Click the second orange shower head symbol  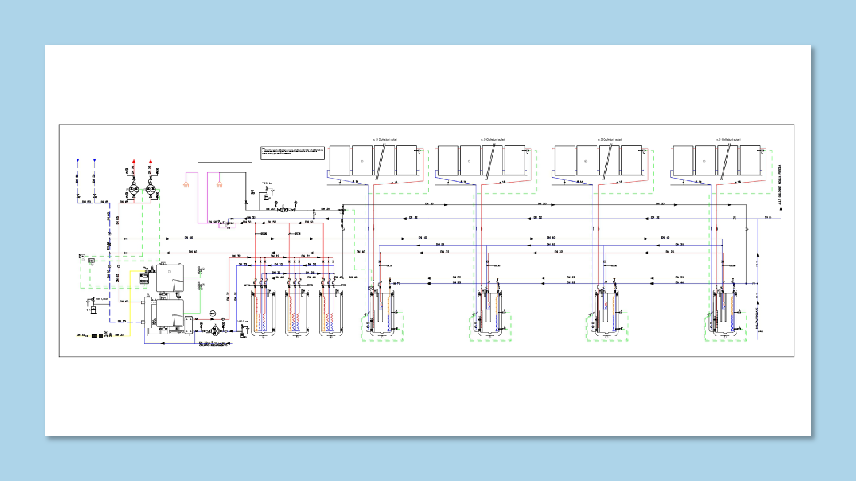[x=219, y=184]
